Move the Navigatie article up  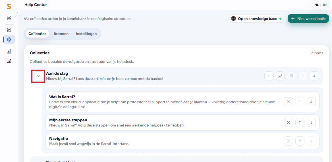click(x=300, y=141)
